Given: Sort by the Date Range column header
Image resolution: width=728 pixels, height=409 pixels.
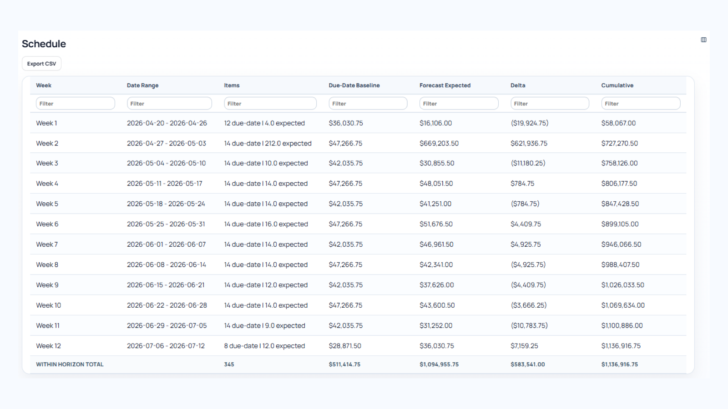Looking at the screenshot, I should [142, 85].
